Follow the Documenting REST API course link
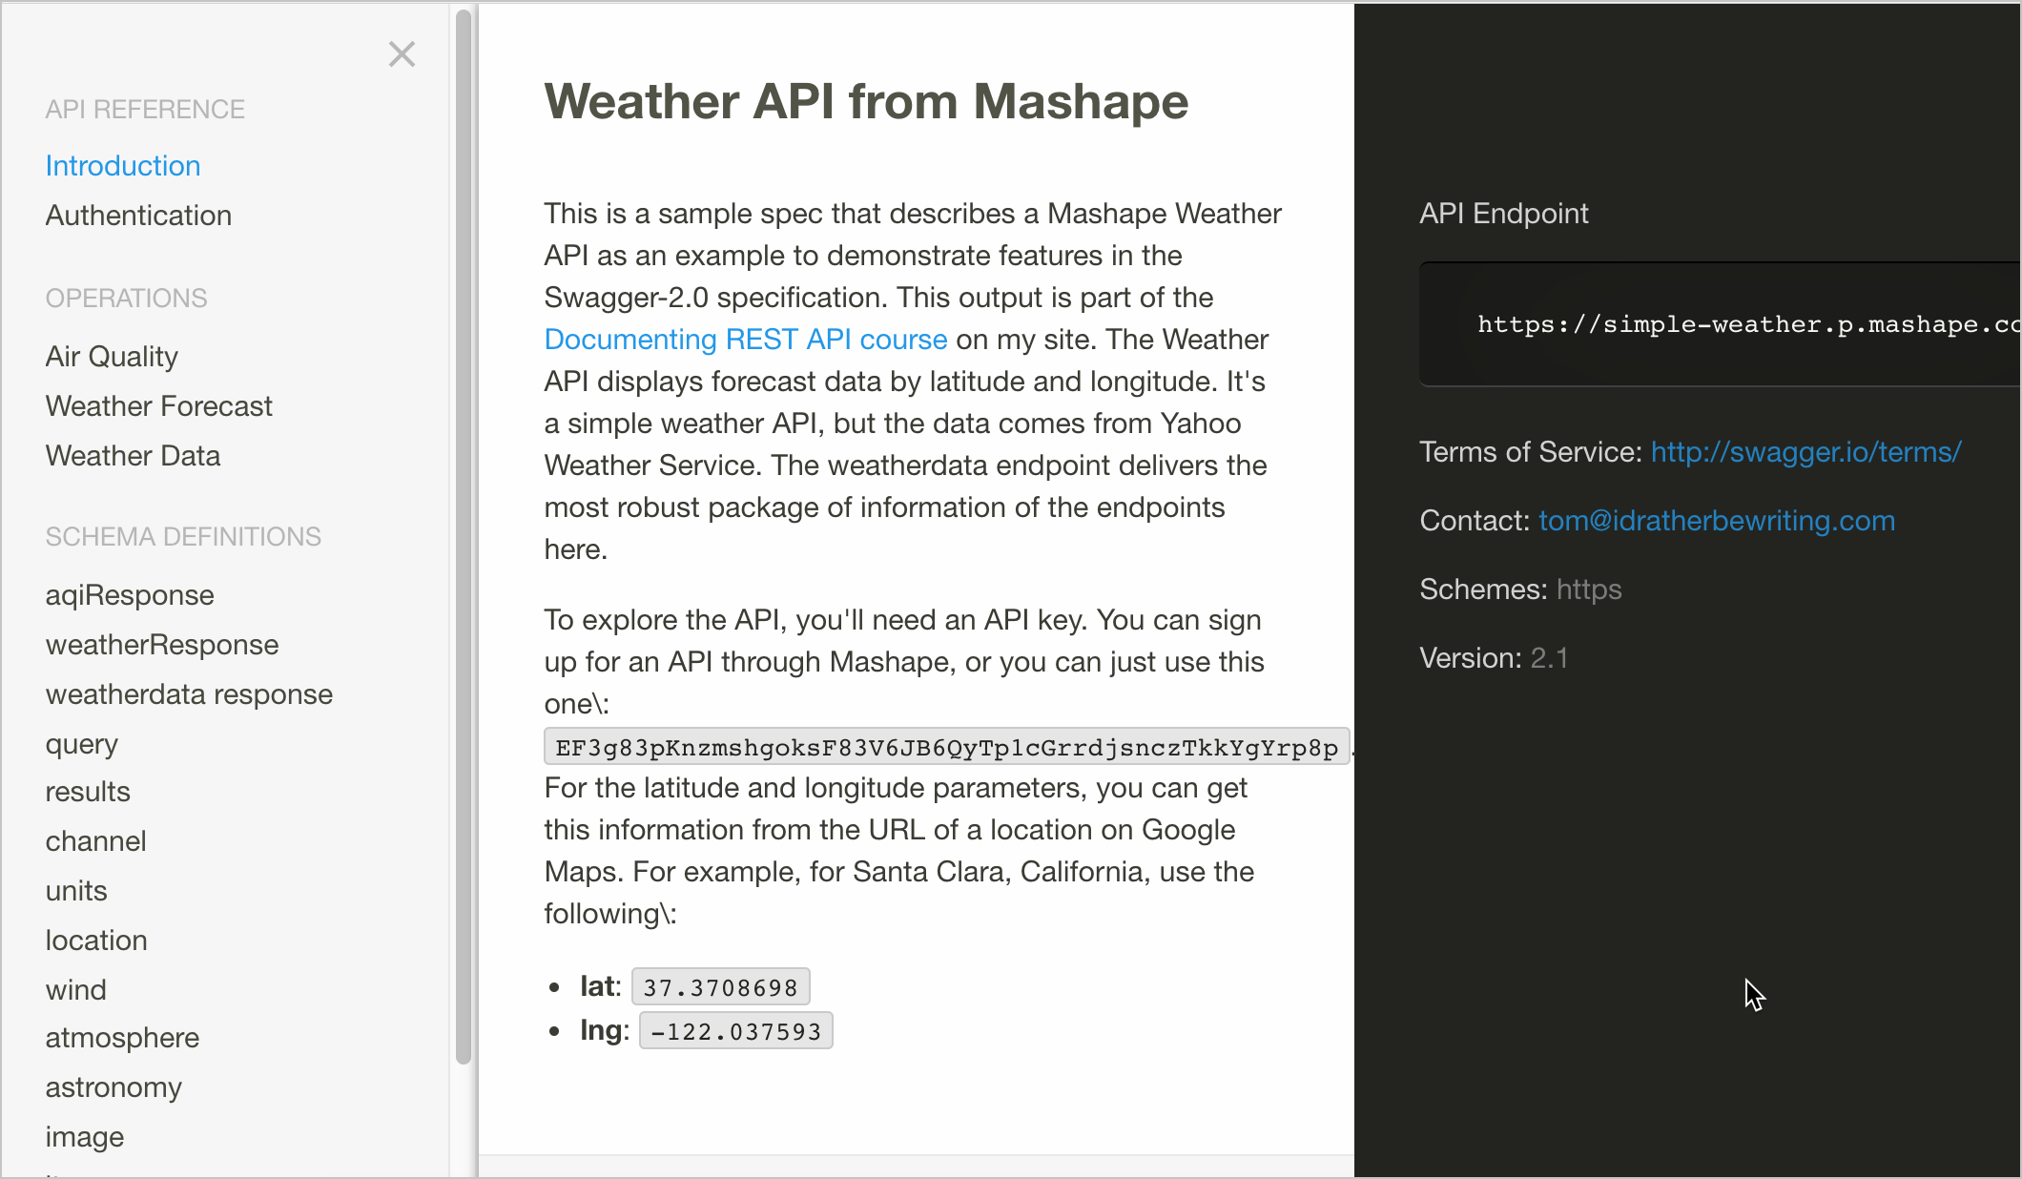Viewport: 2022px width, 1179px height. point(746,340)
